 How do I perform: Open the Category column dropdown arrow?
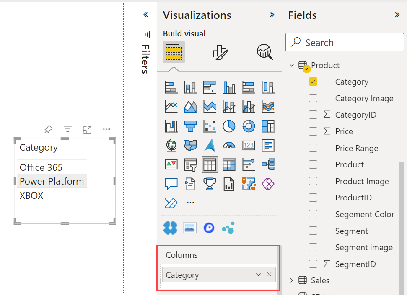coord(258,274)
